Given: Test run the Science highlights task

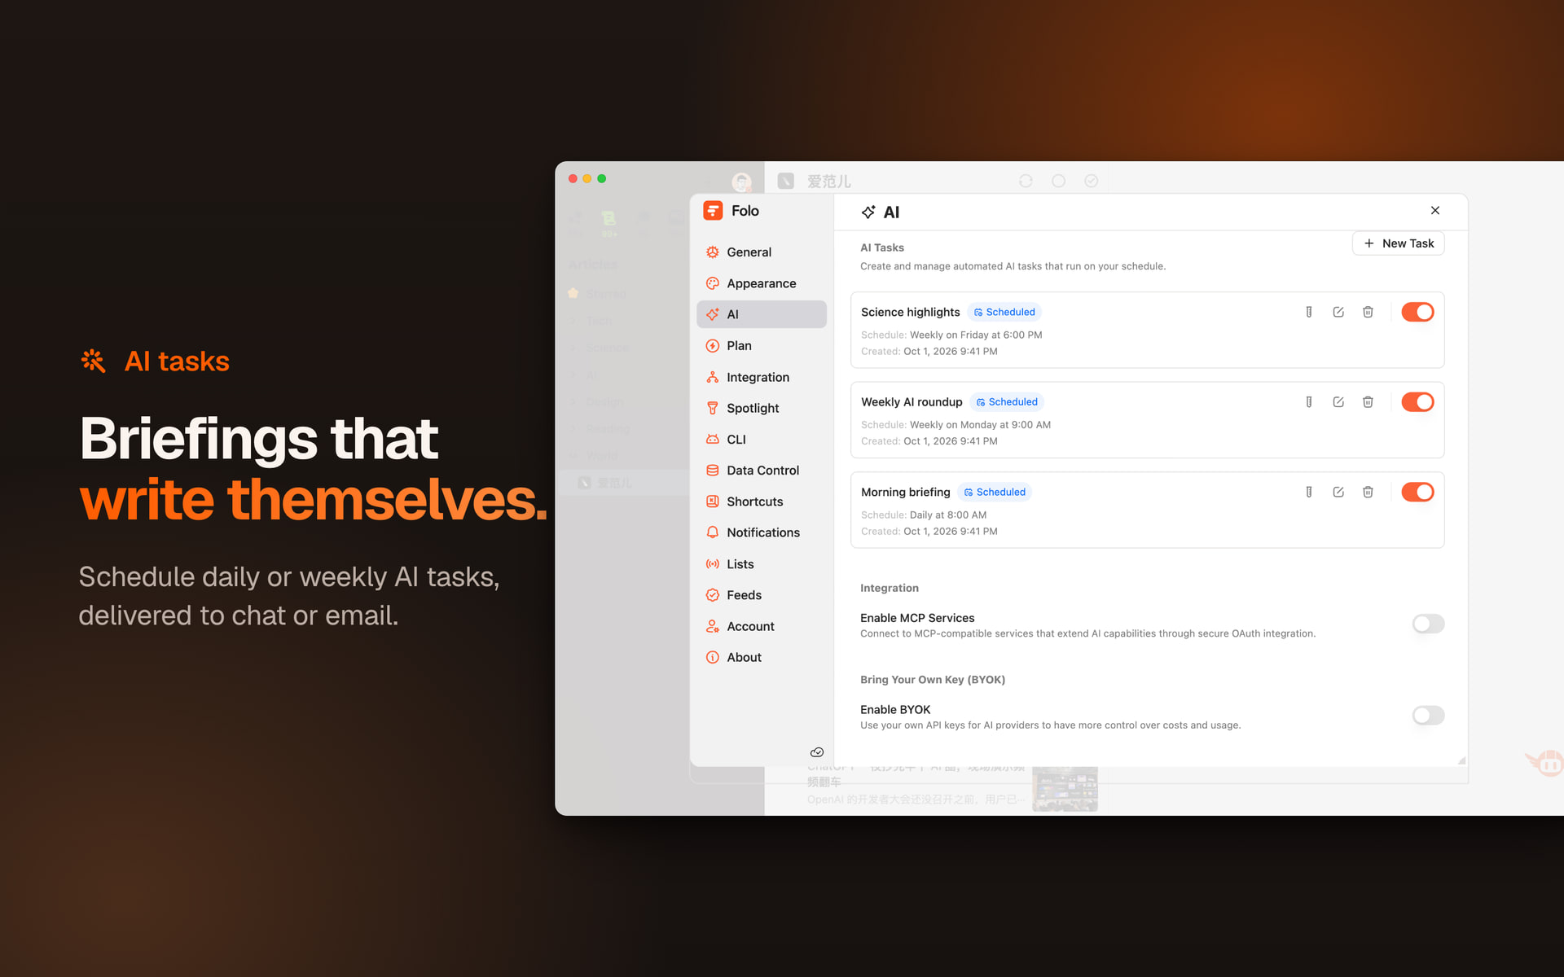Looking at the screenshot, I should [1309, 312].
